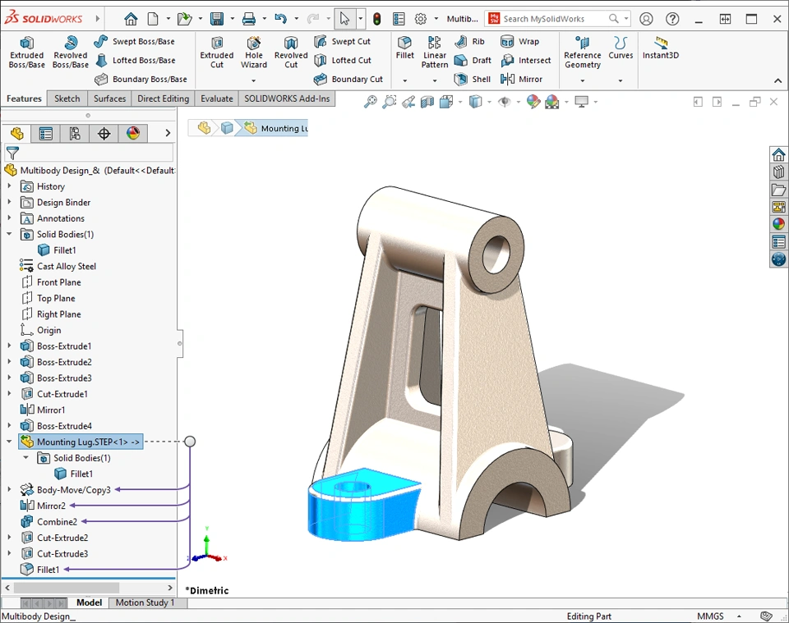
Task: Expand the Design Binder node
Action: pyautogui.click(x=9, y=202)
